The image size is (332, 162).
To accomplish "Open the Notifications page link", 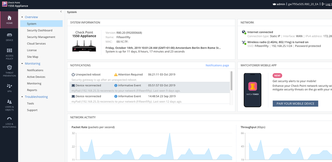I will (217, 65).
